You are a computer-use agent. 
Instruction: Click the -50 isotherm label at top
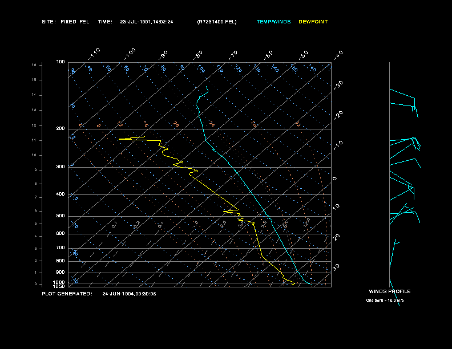pyautogui.click(x=303, y=55)
